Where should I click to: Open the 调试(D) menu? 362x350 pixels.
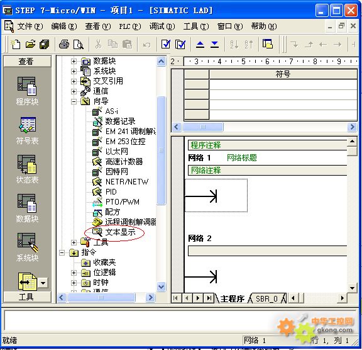[x=162, y=26]
